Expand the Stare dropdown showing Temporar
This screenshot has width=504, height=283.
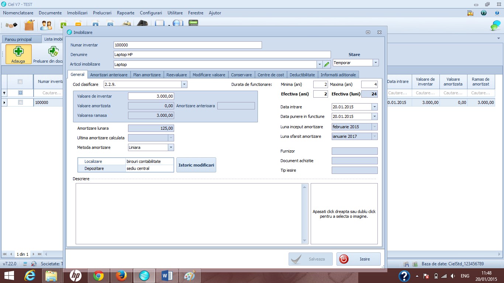[376, 63]
